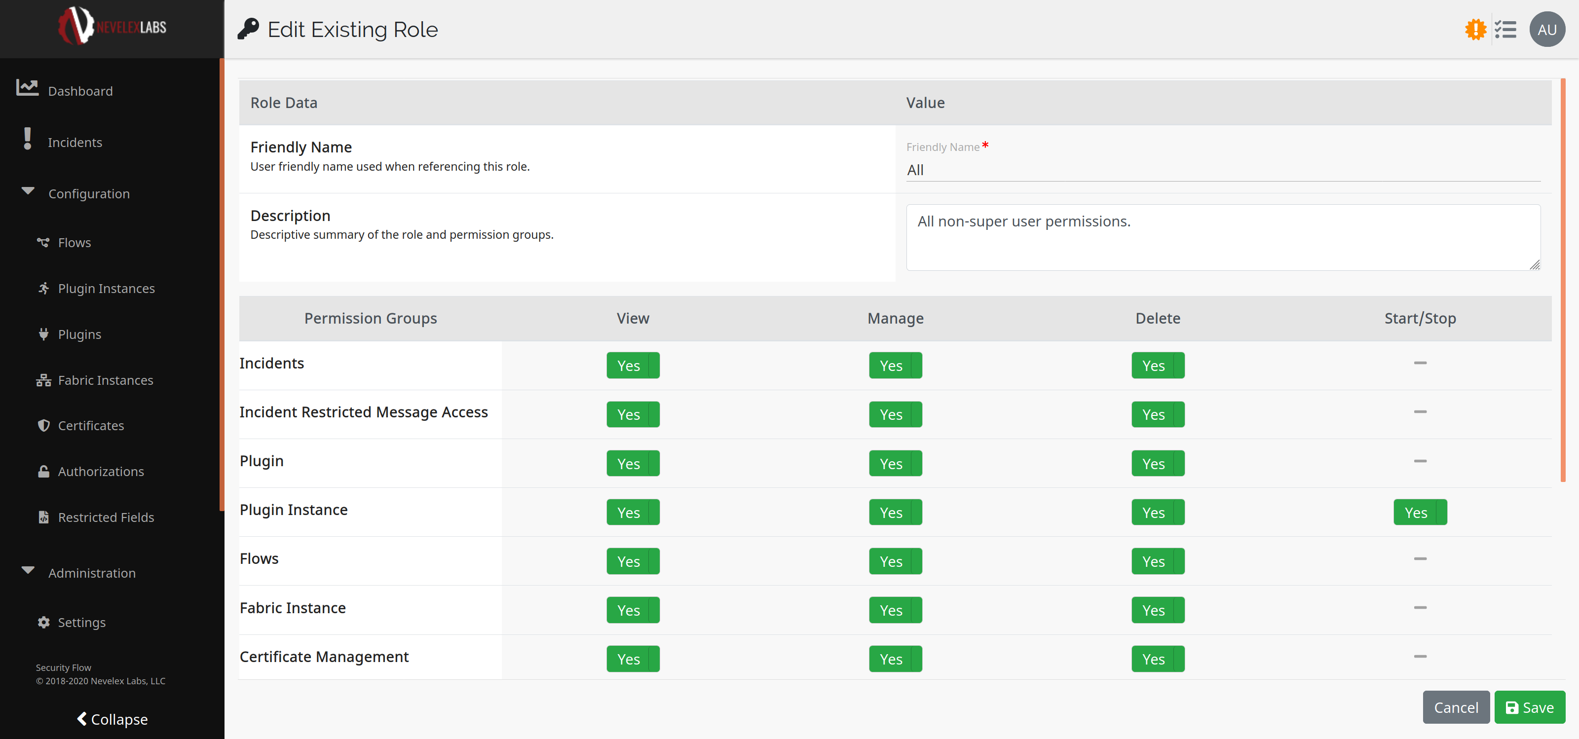Toggle Flows Delete permission
1579x739 pixels.
1157,561
